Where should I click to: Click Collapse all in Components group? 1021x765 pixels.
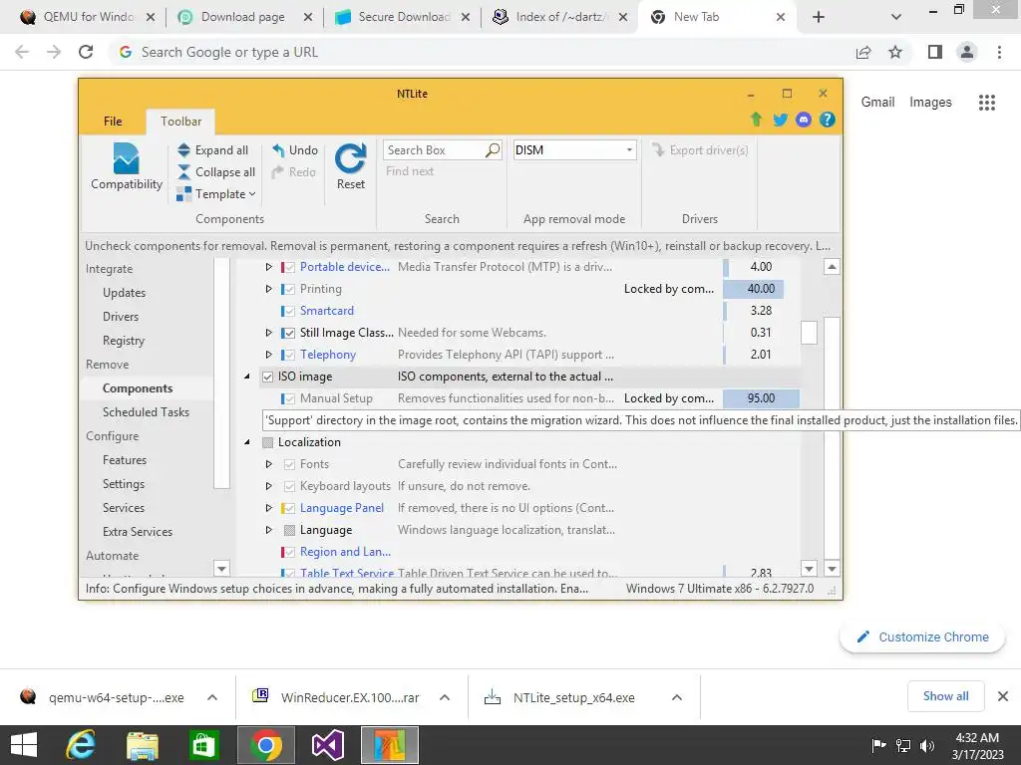tap(216, 172)
